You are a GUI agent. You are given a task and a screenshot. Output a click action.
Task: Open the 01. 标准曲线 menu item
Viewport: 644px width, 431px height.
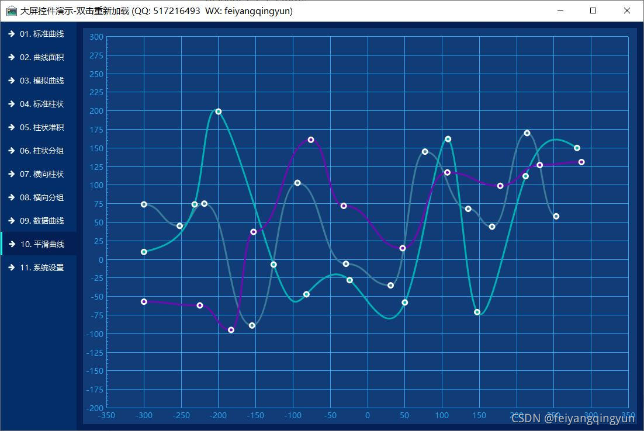point(38,34)
